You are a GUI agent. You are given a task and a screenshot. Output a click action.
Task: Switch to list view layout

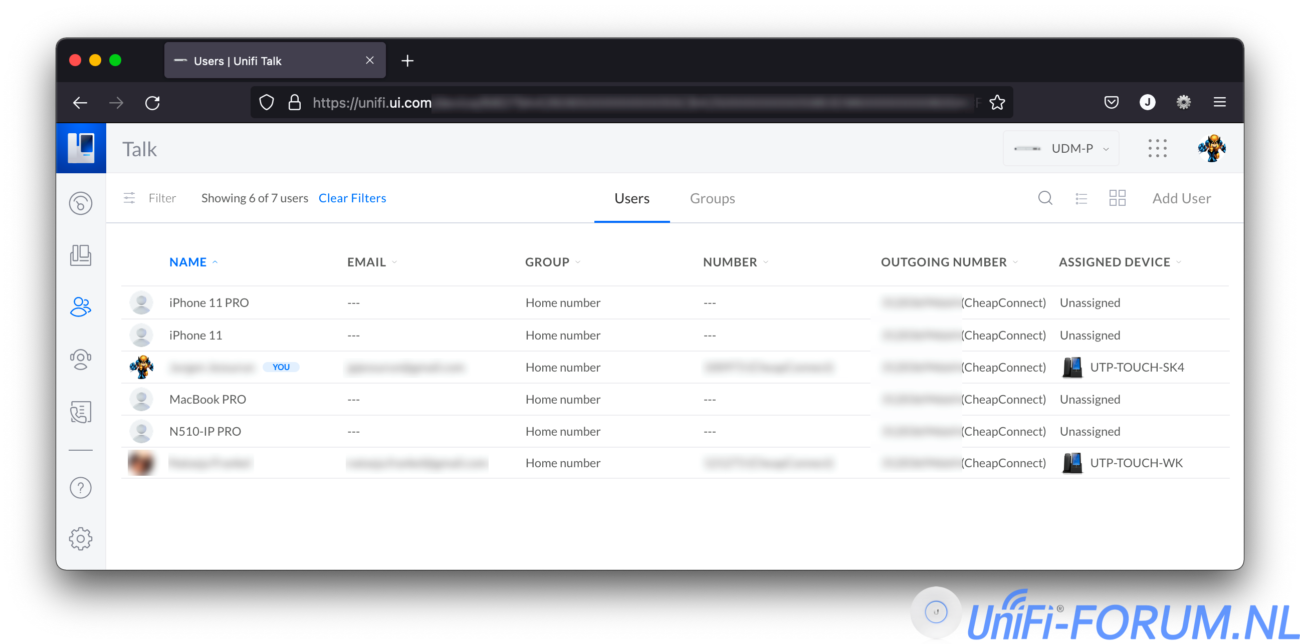[1081, 198]
